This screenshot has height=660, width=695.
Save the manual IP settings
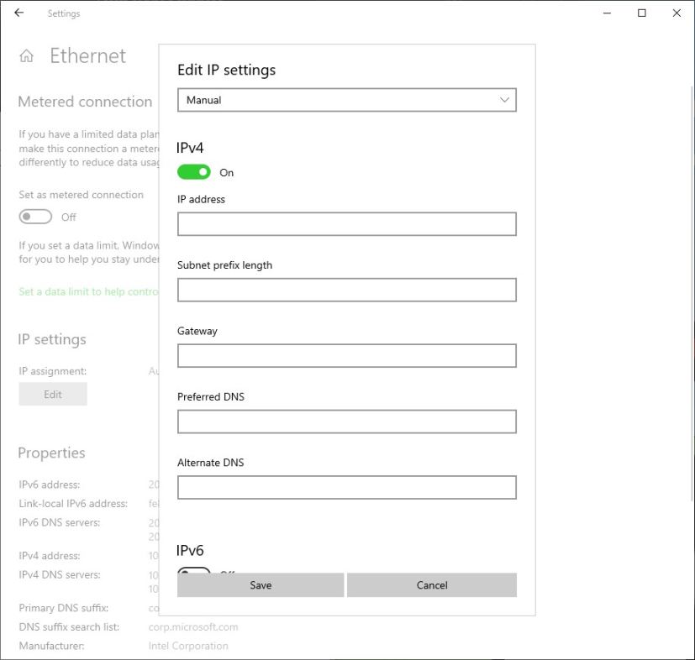tap(260, 585)
